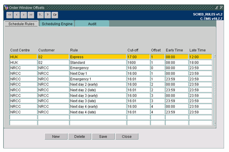This screenshot has height=152, width=229.
Task: Click cut-off 16:01 in Next day 3 (late) row
Action: [x=138, y=101]
